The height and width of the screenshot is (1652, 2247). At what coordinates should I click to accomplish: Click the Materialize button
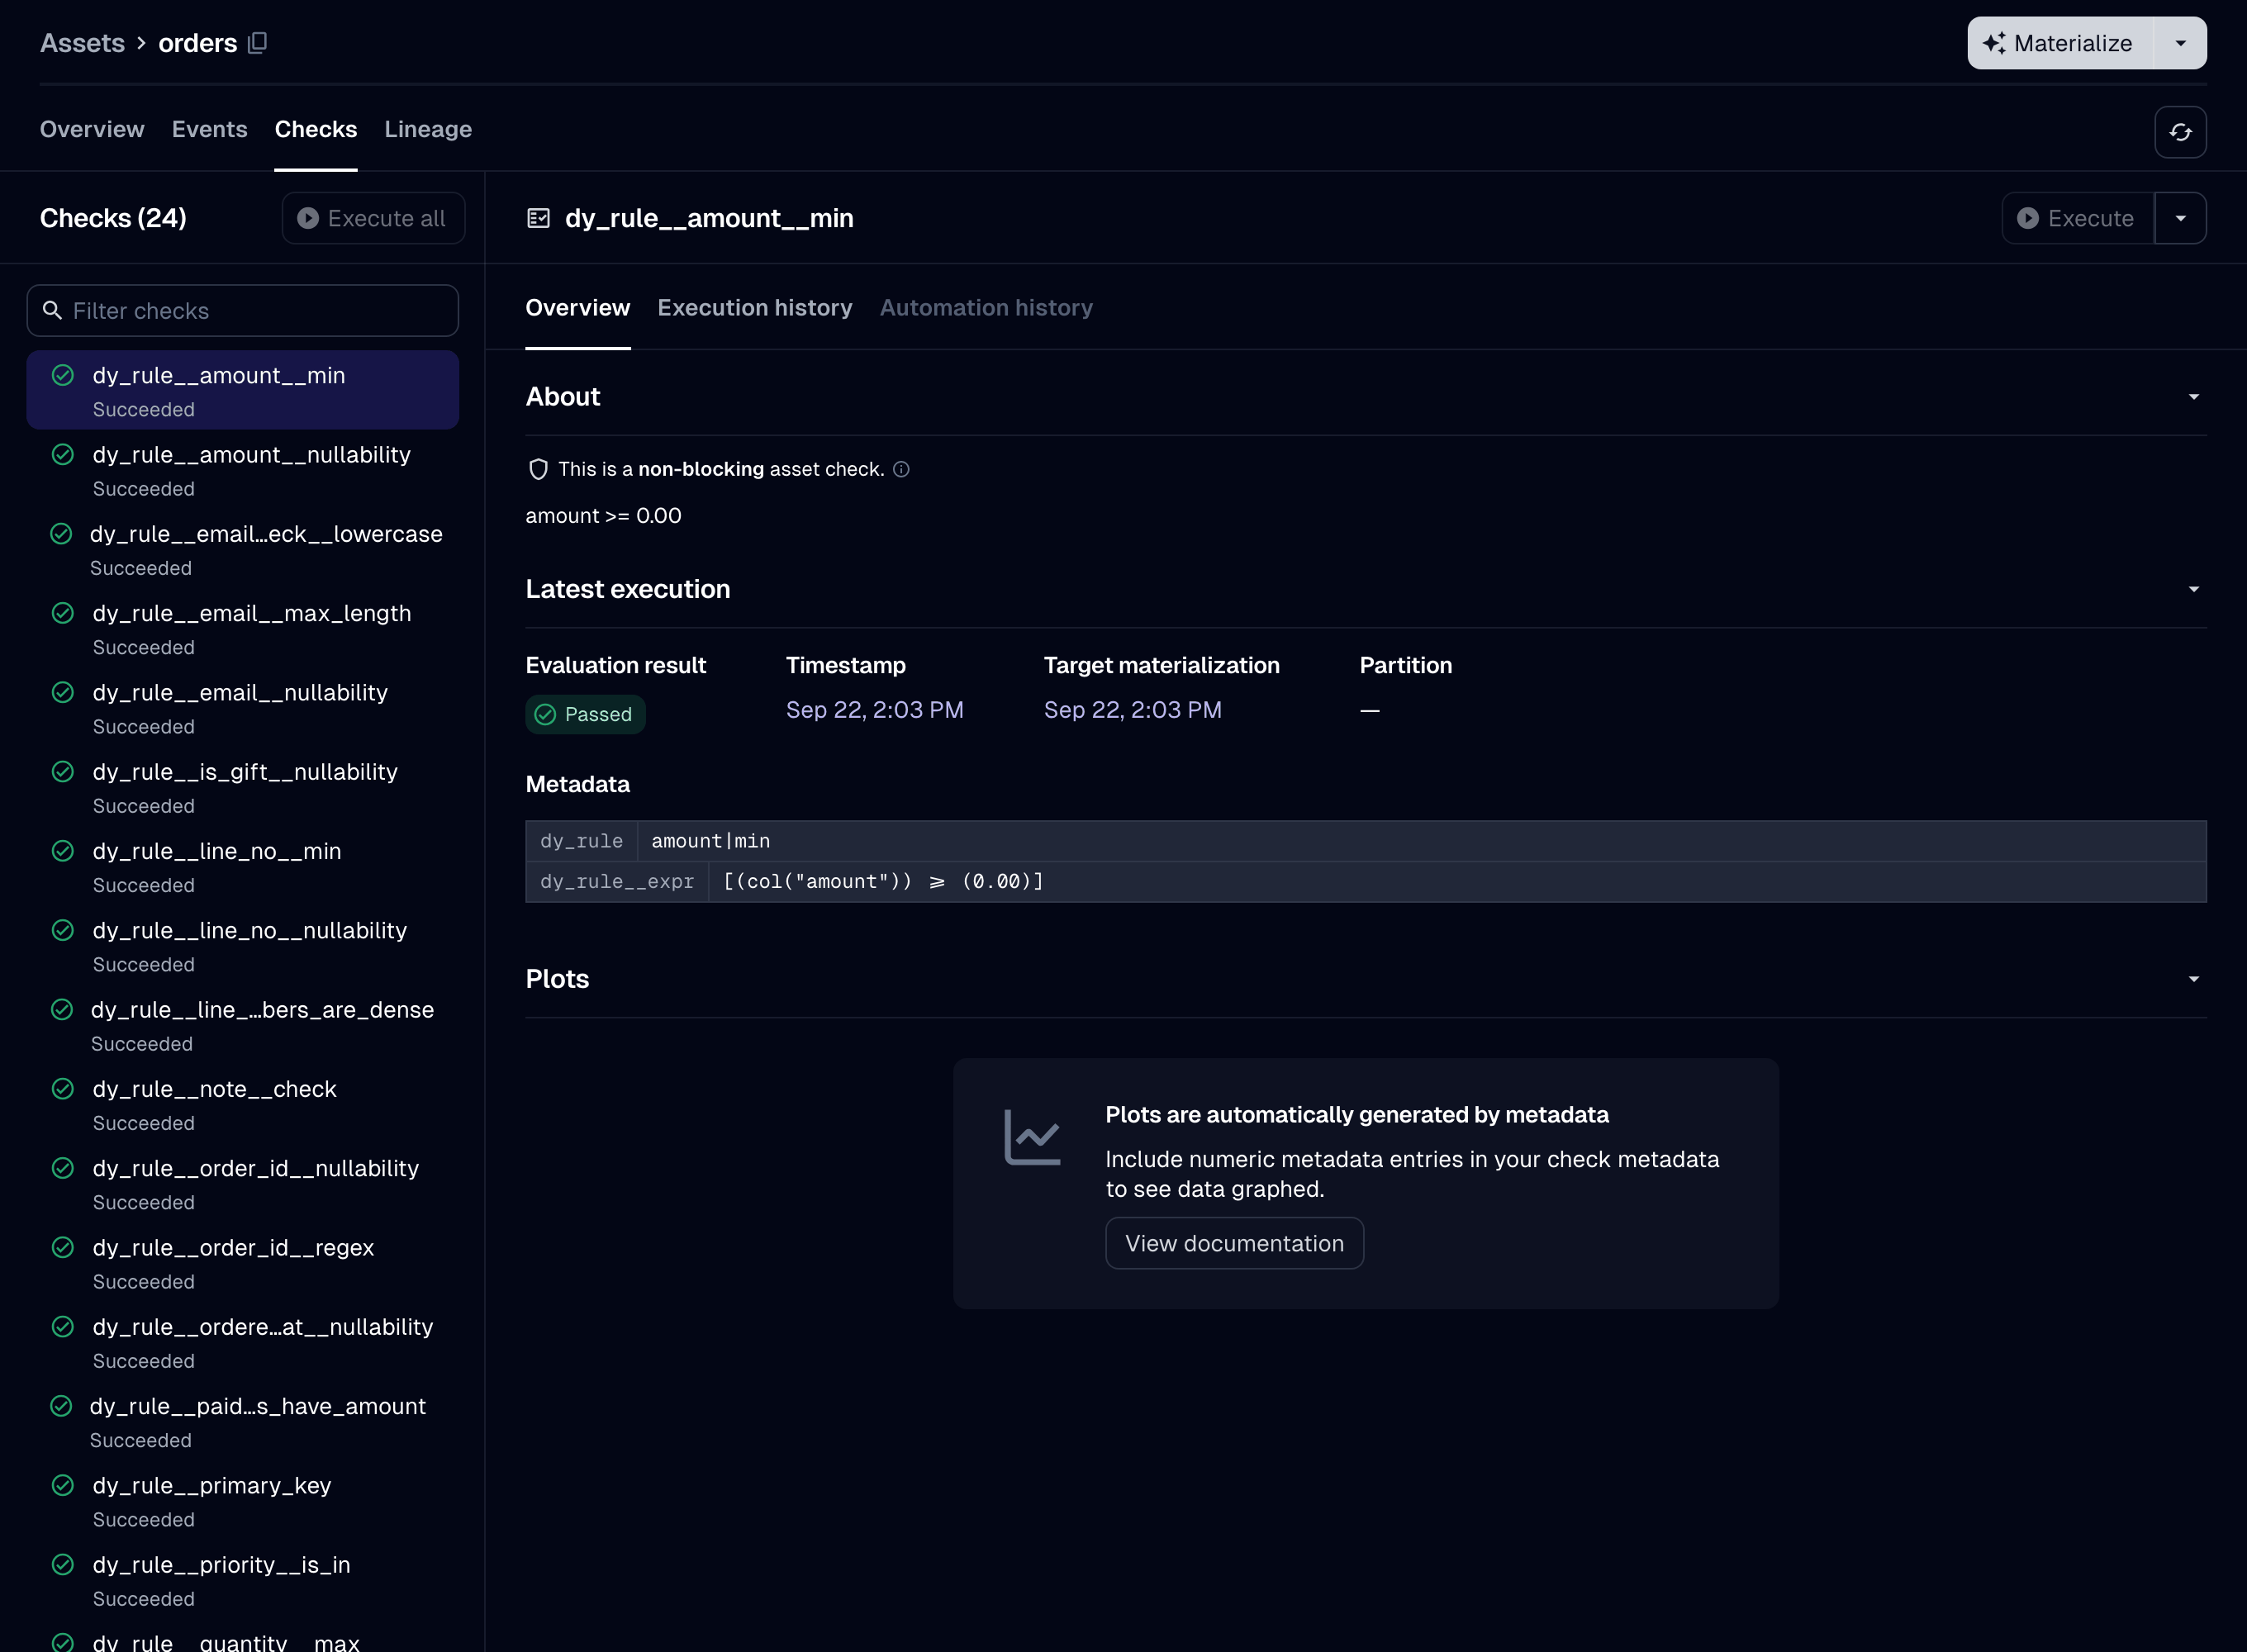(2061, 43)
